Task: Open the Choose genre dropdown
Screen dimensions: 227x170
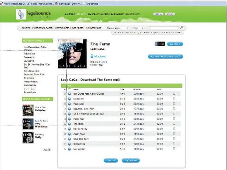Action: point(118,28)
